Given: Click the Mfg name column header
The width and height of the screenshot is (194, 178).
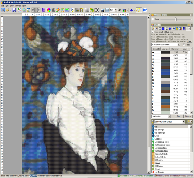Looking at the screenshot, I should [174, 49].
